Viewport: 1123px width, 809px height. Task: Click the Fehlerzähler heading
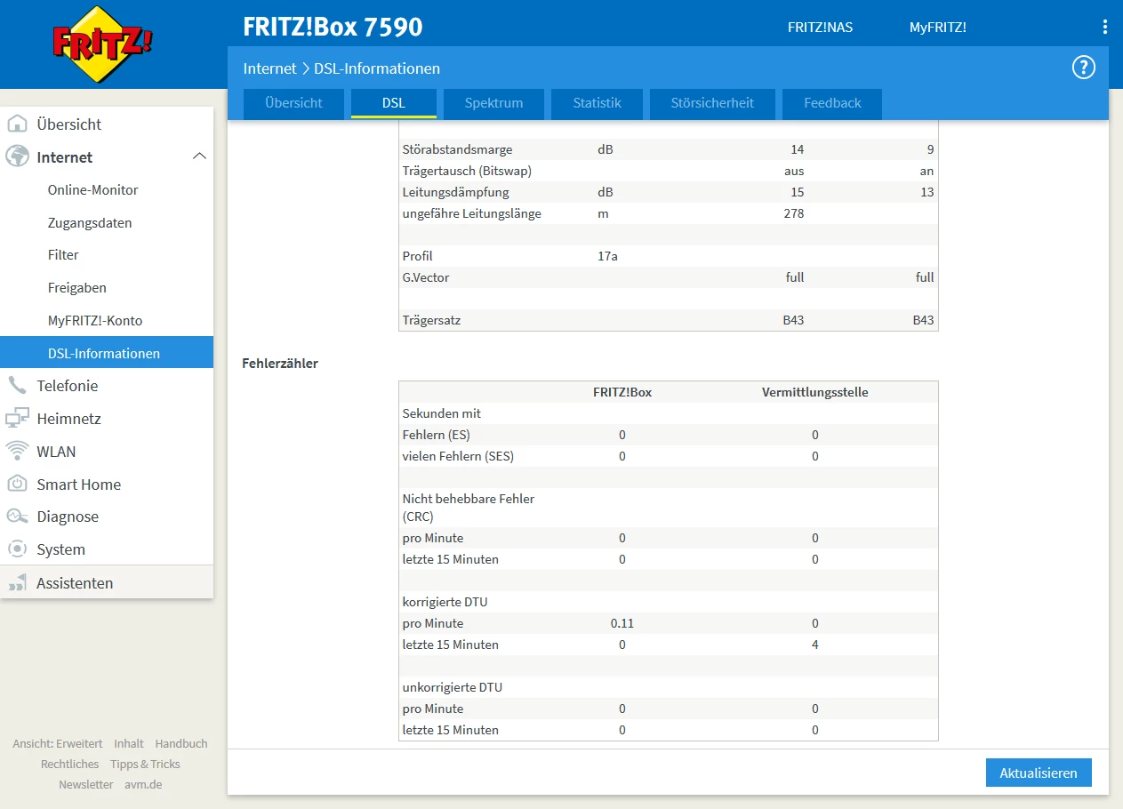pos(280,363)
